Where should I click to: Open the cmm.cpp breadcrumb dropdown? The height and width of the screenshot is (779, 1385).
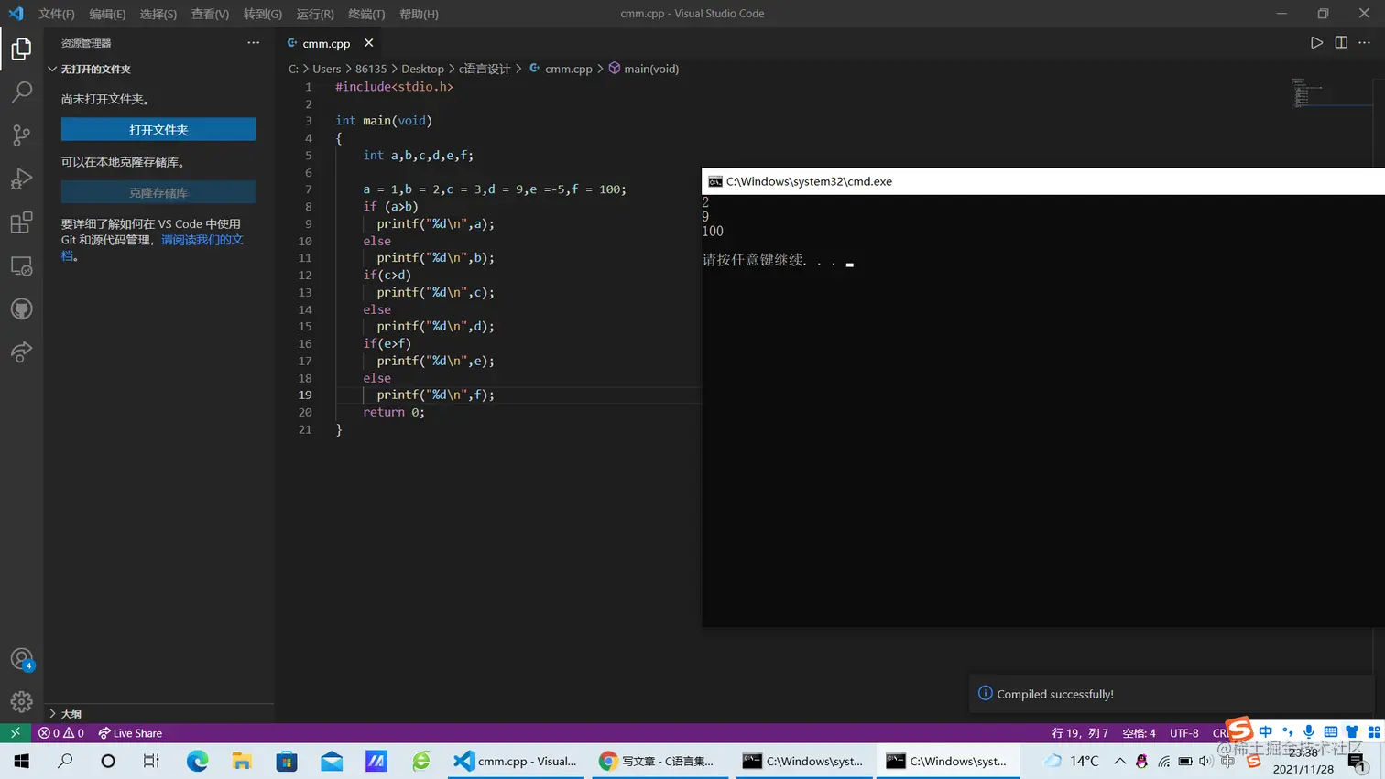[x=561, y=69]
